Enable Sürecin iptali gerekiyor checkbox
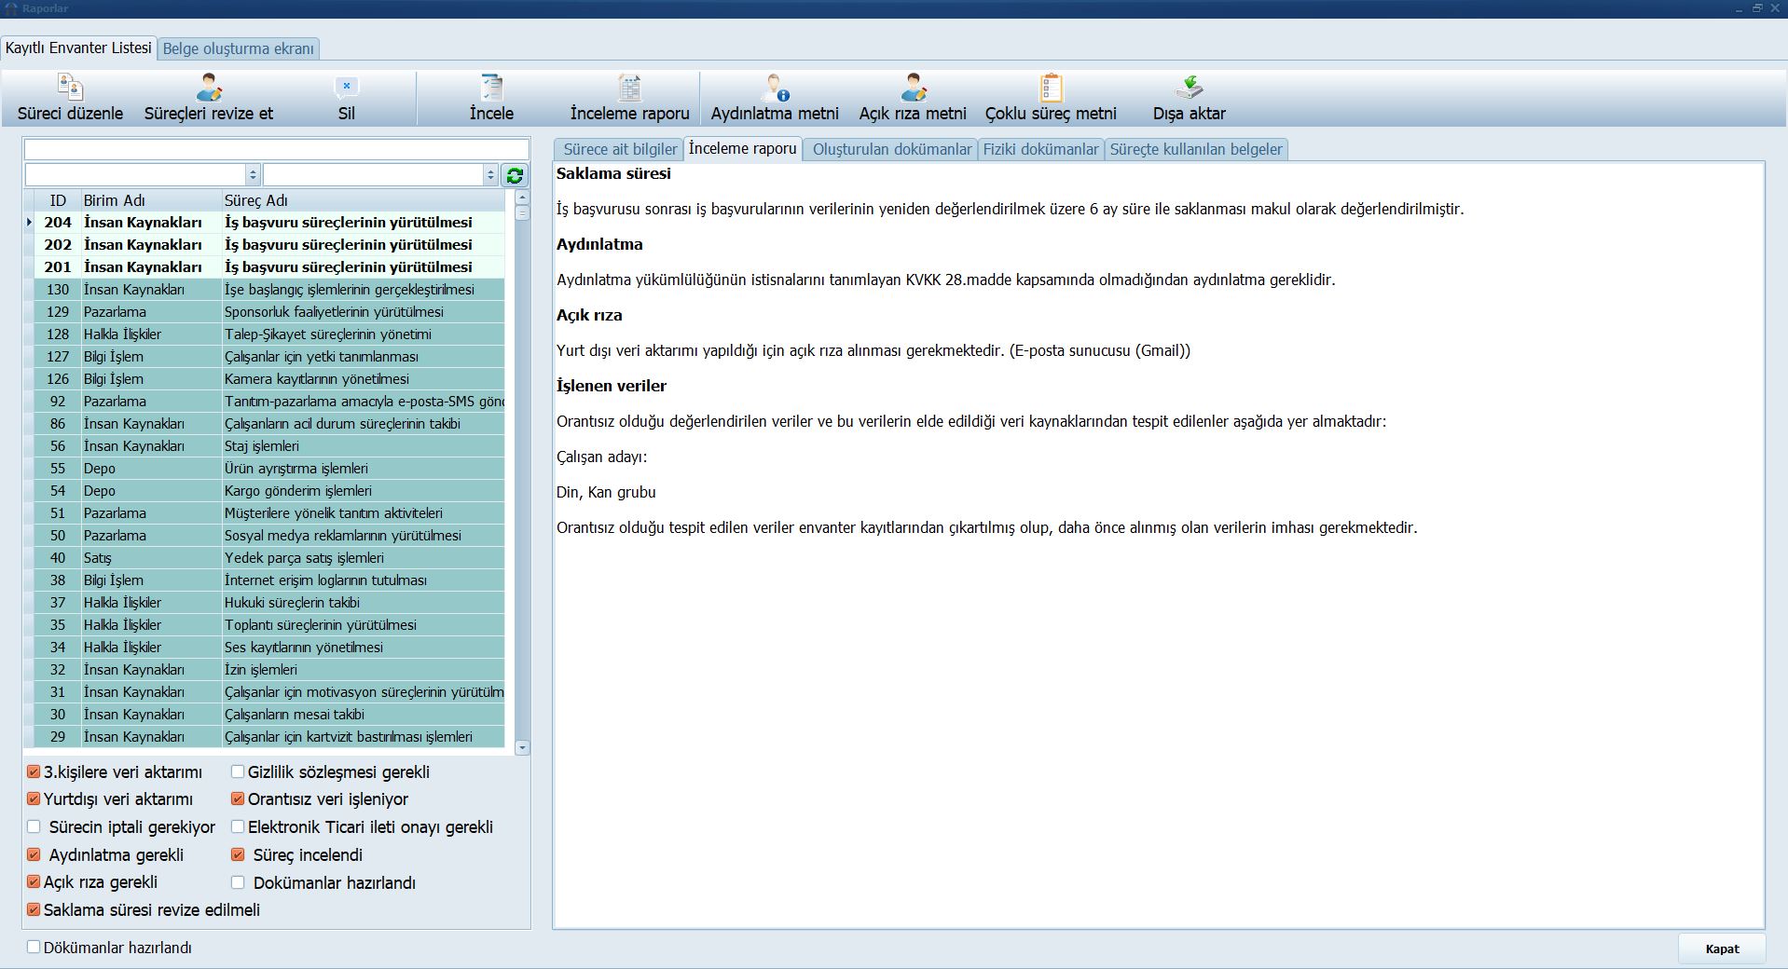 34,827
